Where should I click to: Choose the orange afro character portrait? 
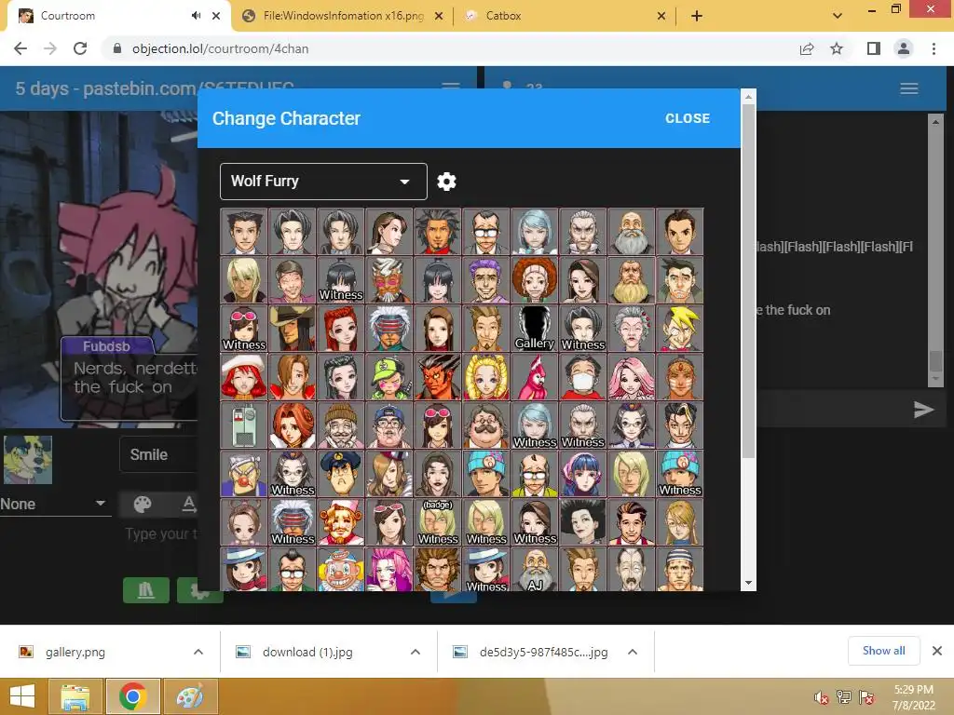(x=535, y=279)
